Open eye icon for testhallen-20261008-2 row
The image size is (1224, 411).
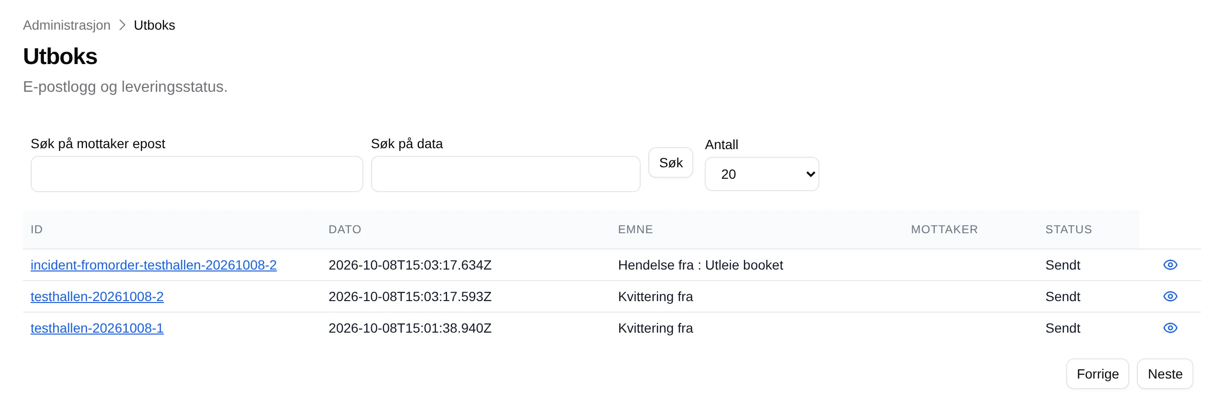tap(1170, 296)
